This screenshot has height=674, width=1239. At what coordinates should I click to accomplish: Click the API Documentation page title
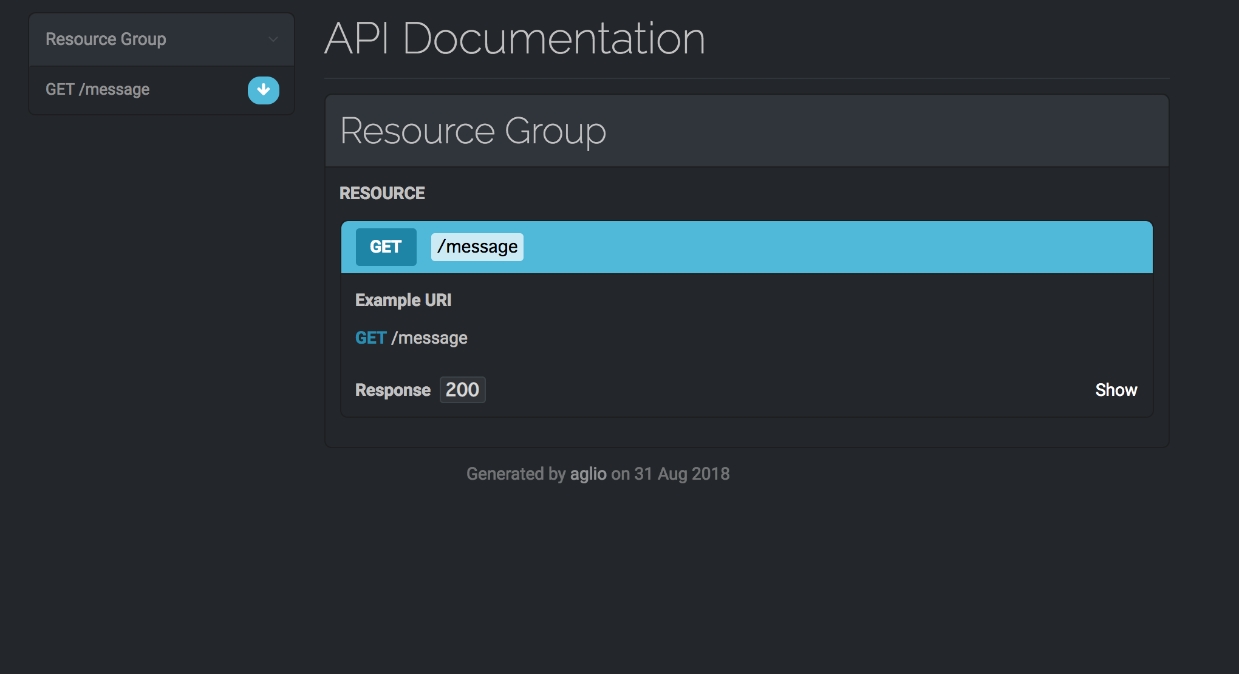click(x=514, y=39)
